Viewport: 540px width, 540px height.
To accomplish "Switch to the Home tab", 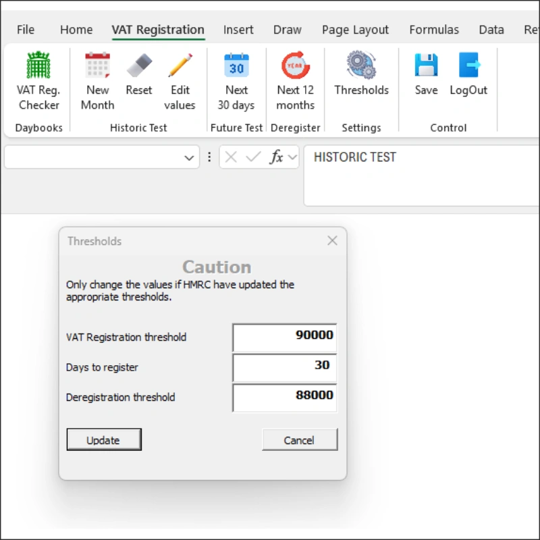I will (76, 30).
